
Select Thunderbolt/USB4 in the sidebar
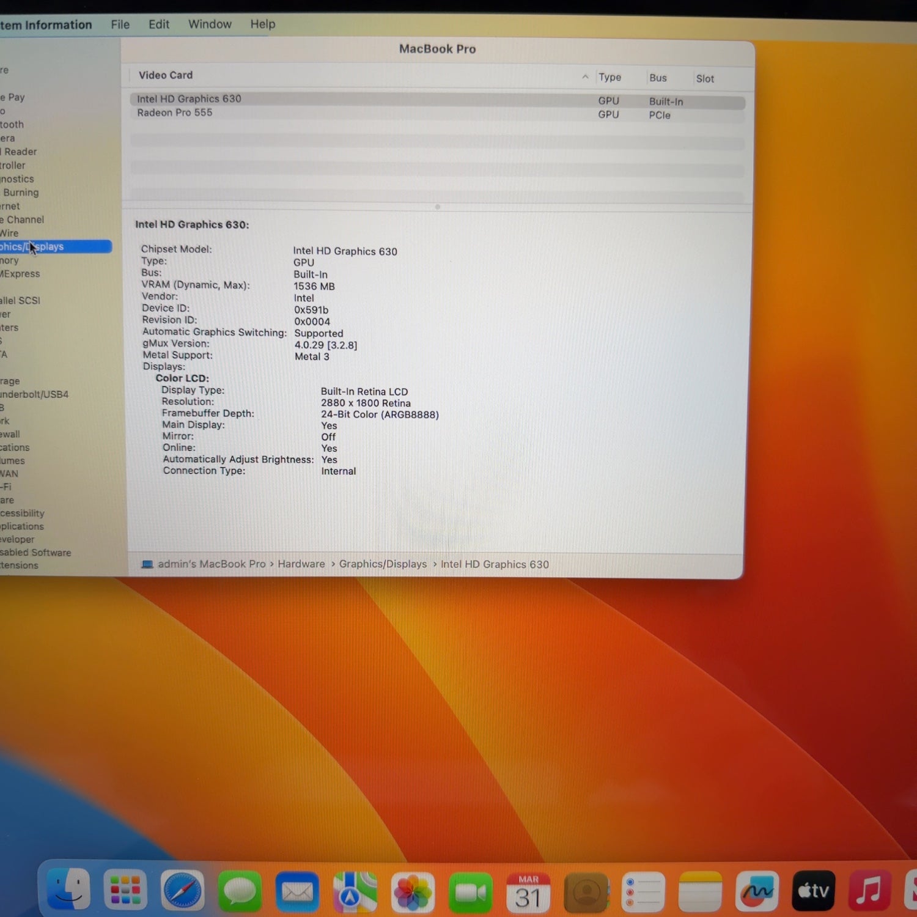click(x=34, y=394)
